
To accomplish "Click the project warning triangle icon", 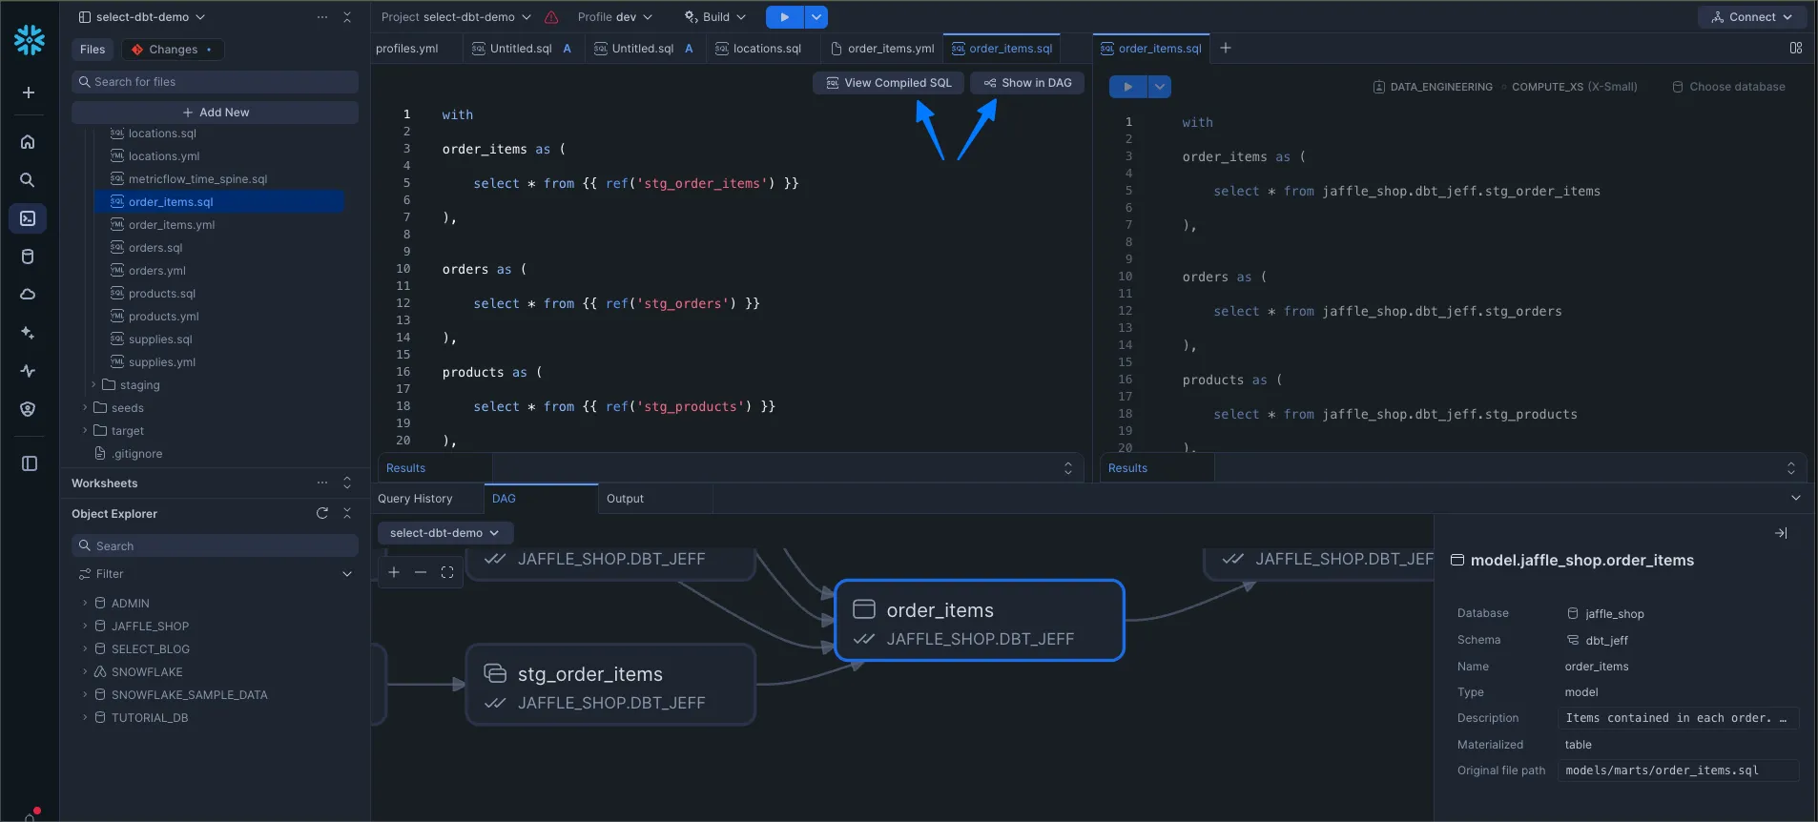I will tap(551, 17).
